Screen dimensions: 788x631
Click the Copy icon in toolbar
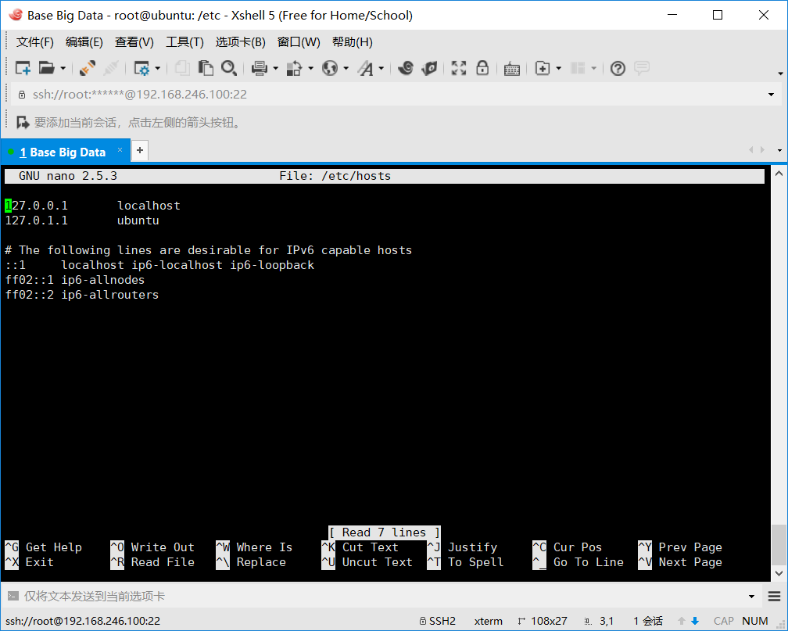182,68
